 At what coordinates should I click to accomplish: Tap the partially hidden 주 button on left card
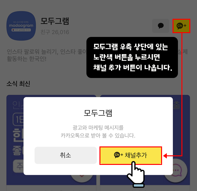point(18,166)
